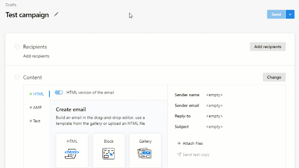
Task: Switch to the AMP tab
Action: pyautogui.click(x=37, y=107)
